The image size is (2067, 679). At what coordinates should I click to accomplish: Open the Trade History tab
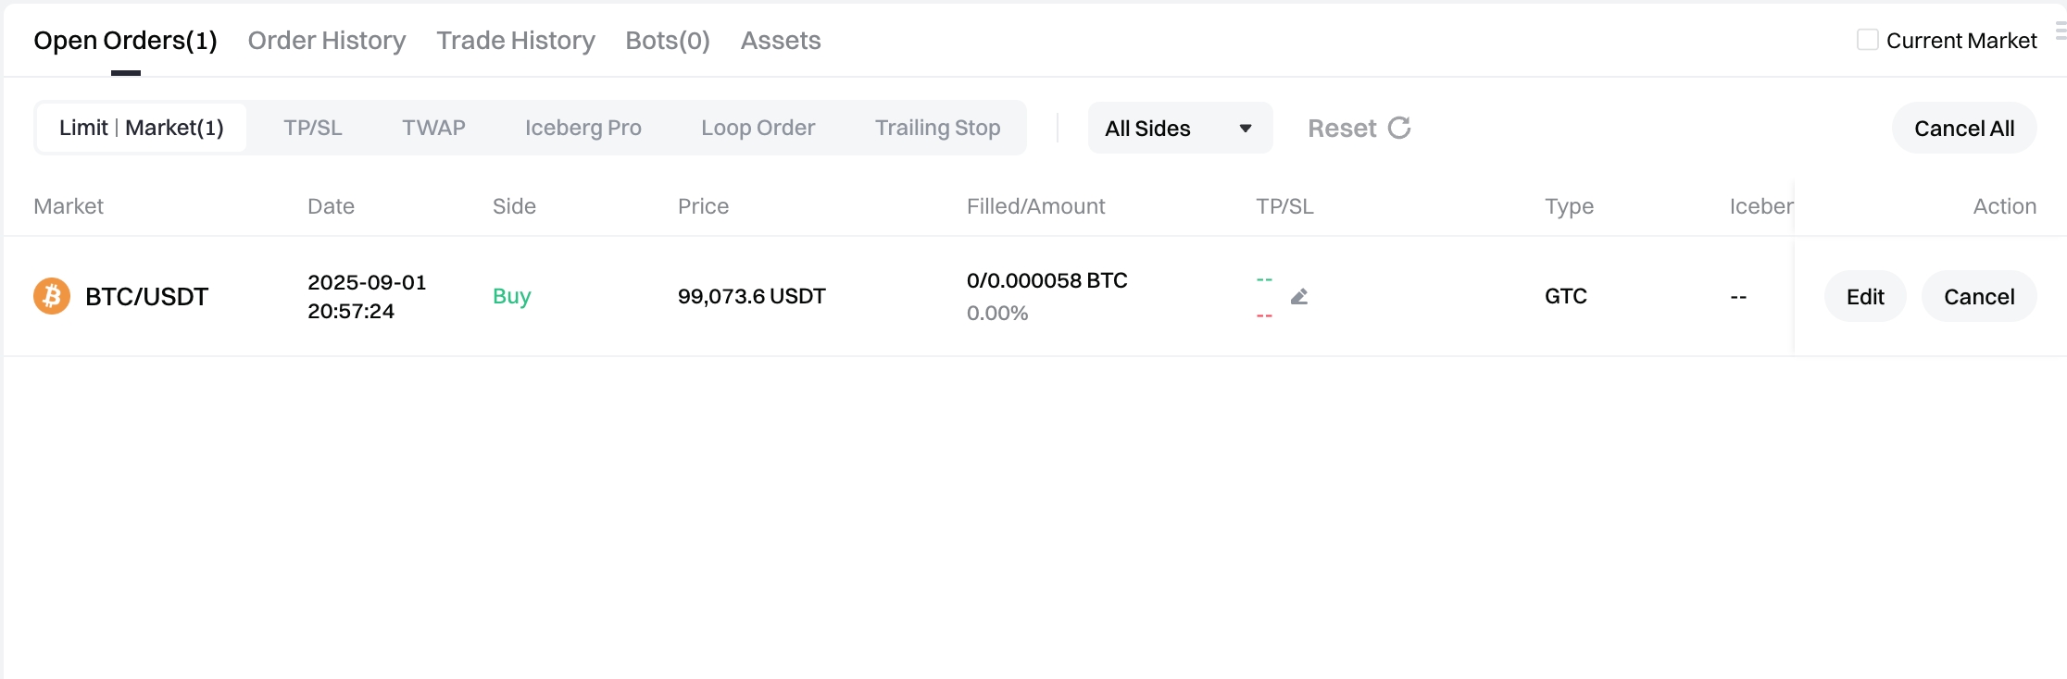[516, 41]
